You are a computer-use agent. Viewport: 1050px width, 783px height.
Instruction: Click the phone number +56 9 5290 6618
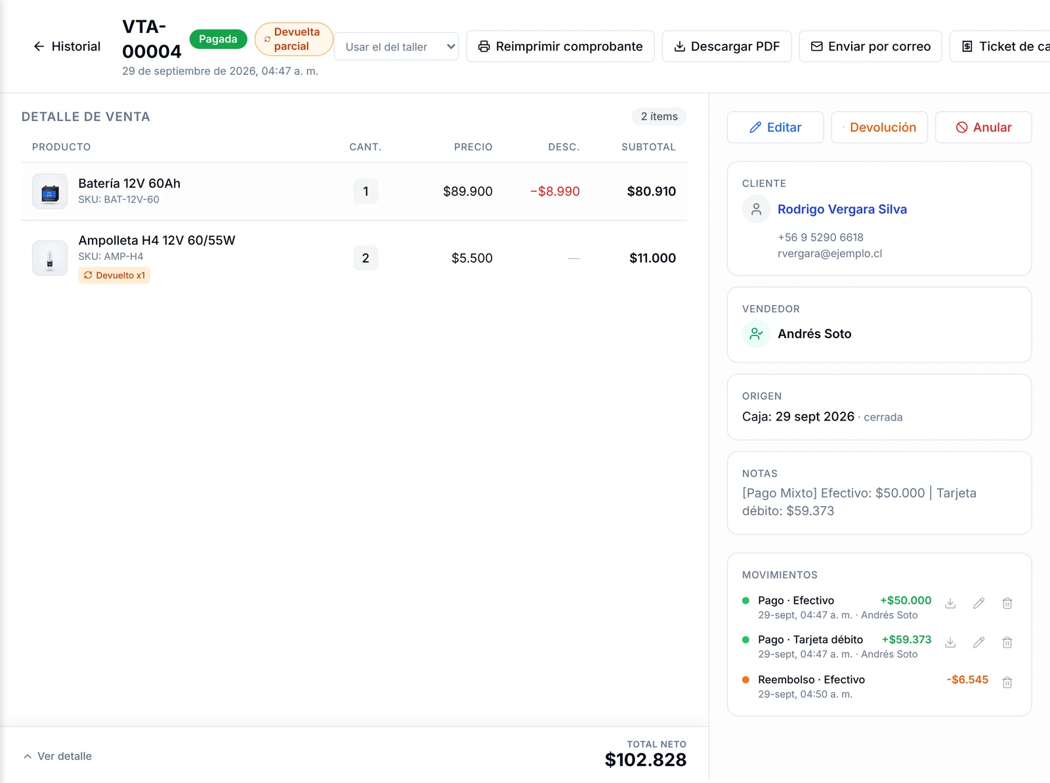pos(820,238)
